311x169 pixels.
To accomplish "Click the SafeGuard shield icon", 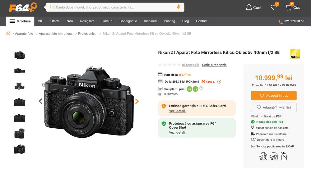I will (164, 106).
